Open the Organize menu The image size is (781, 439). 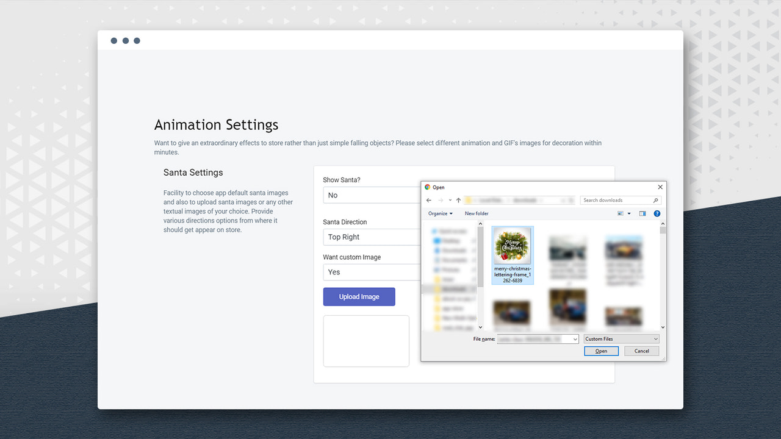click(x=441, y=213)
